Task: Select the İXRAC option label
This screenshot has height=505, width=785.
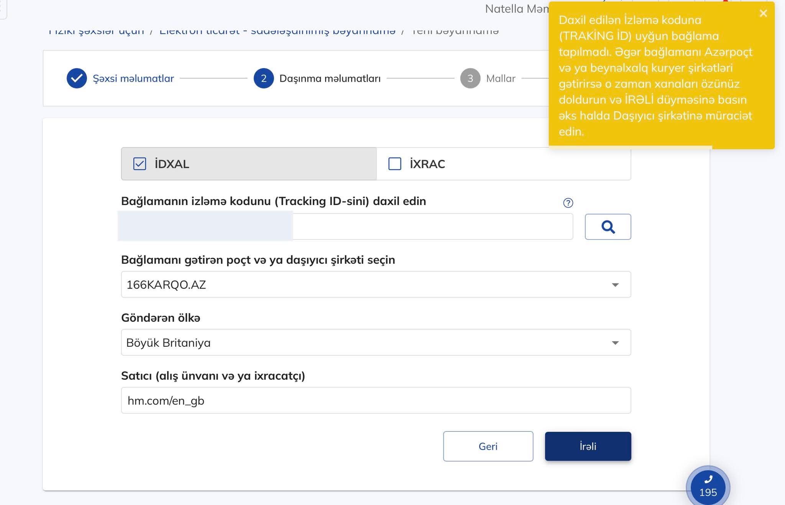Action: pos(427,164)
